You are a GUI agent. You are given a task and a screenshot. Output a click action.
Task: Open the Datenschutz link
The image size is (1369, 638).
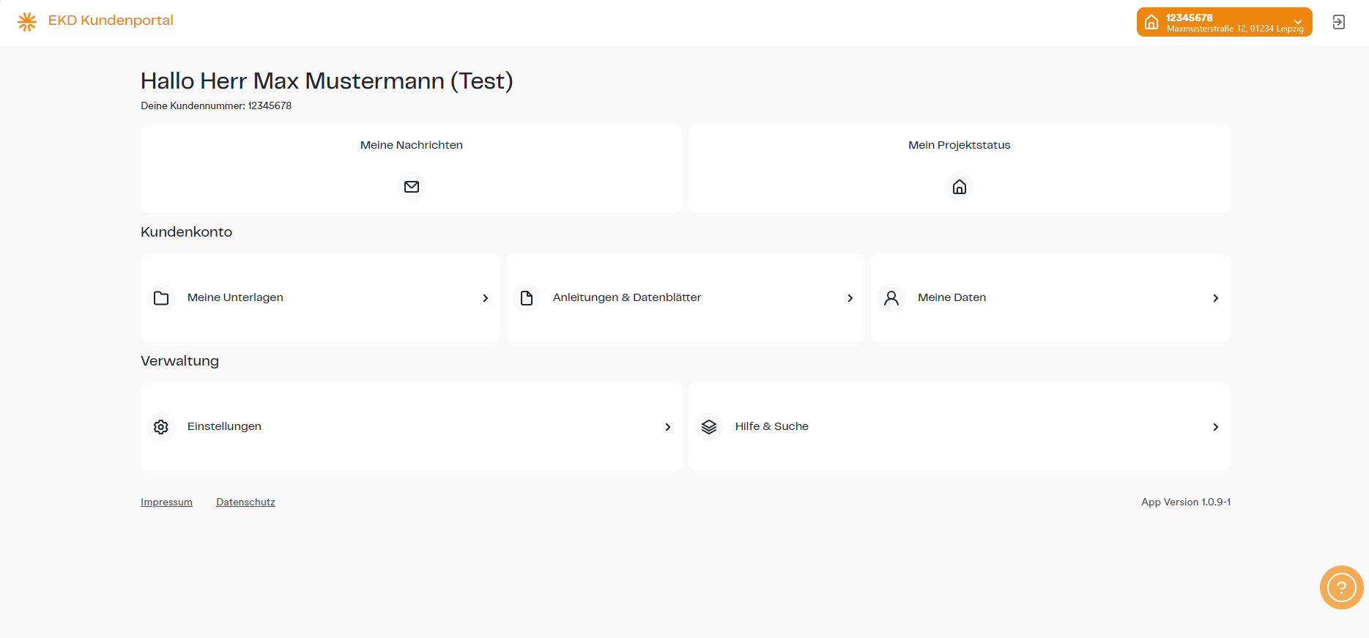pos(245,502)
